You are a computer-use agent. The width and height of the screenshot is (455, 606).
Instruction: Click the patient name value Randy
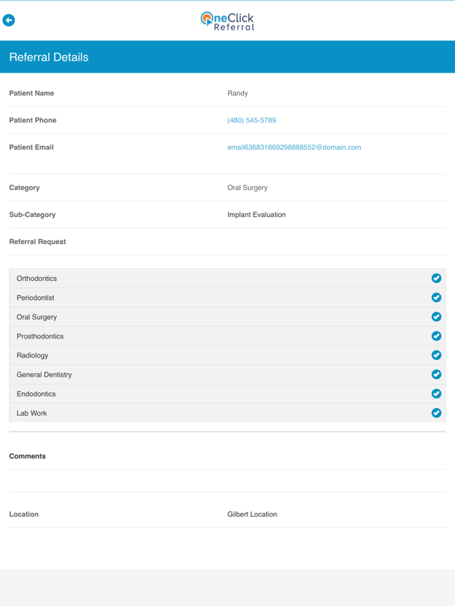pyautogui.click(x=238, y=93)
